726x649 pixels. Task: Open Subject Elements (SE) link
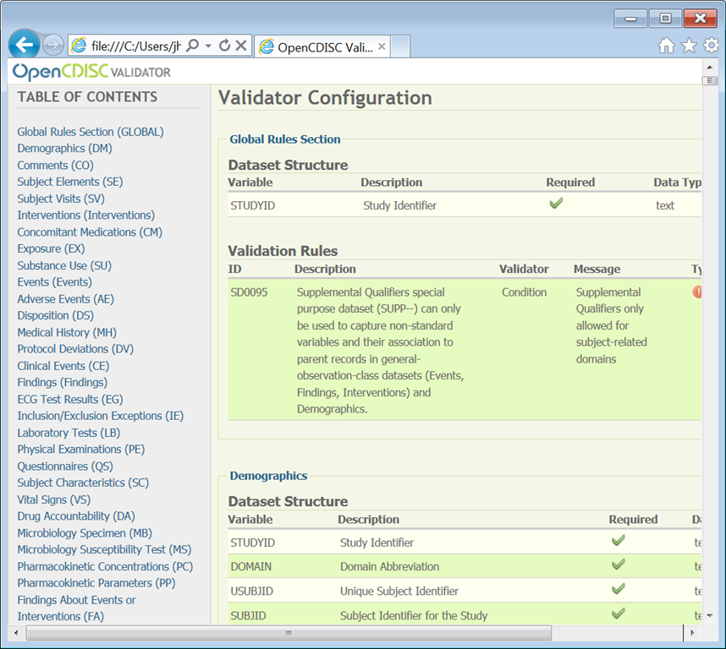tap(70, 182)
